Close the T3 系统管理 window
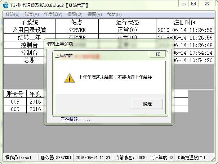Viewport: 218px width, 164px height. click(207, 4)
